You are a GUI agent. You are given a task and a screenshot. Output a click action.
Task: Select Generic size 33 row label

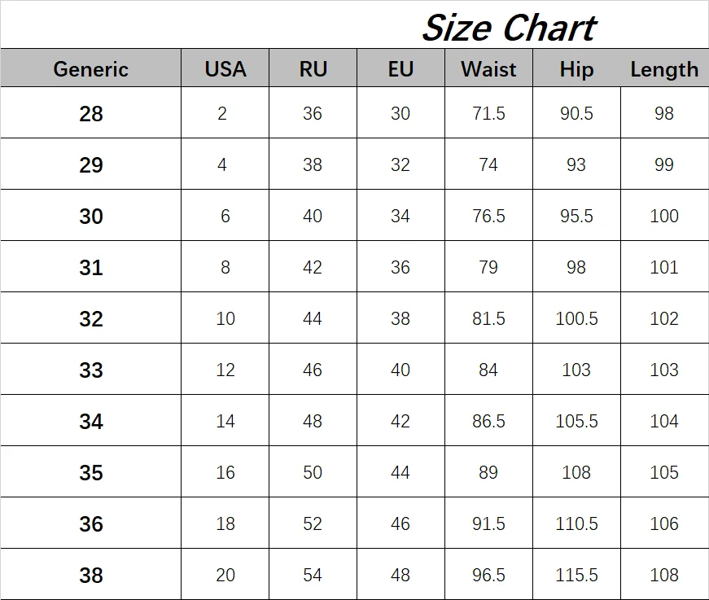tap(90, 370)
